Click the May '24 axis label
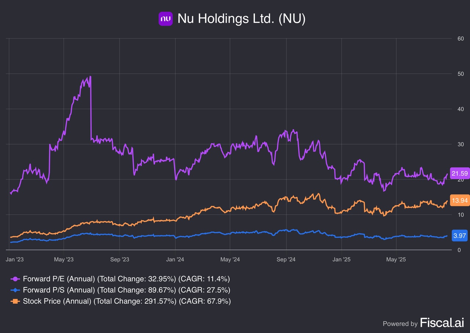The height and width of the screenshot is (333, 470). (230, 260)
